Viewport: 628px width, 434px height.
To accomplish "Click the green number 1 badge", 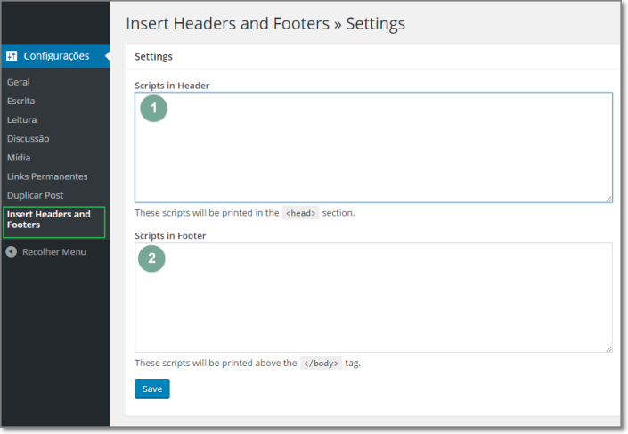I will [153, 109].
